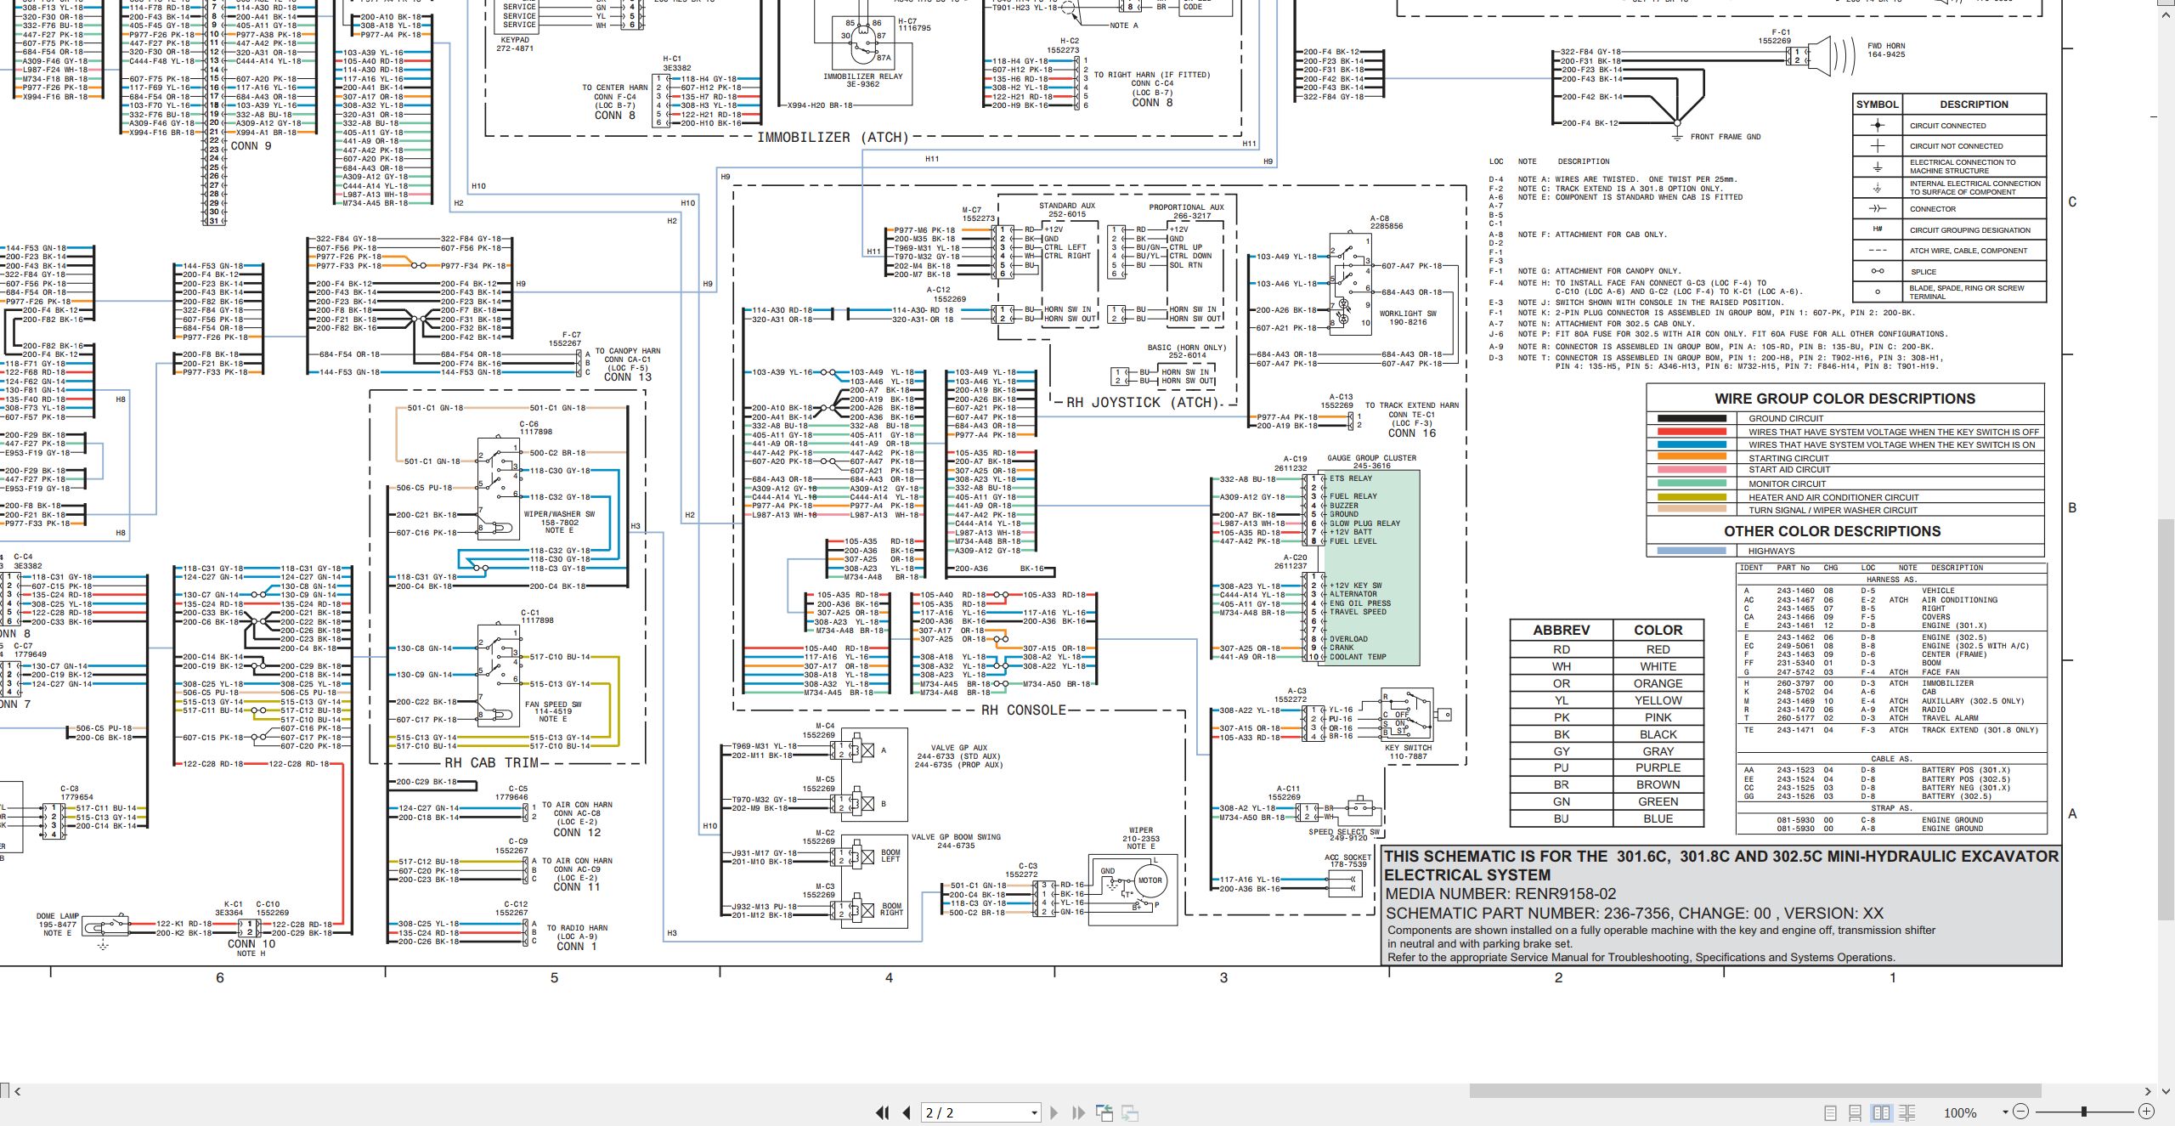Click the RH CONSOLE label
This screenshot has width=2175, height=1126.
(1023, 710)
